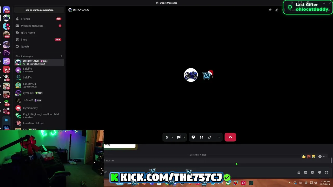Open lilgmommey conversation
Screen dimensions: 333x187
(39, 108)
